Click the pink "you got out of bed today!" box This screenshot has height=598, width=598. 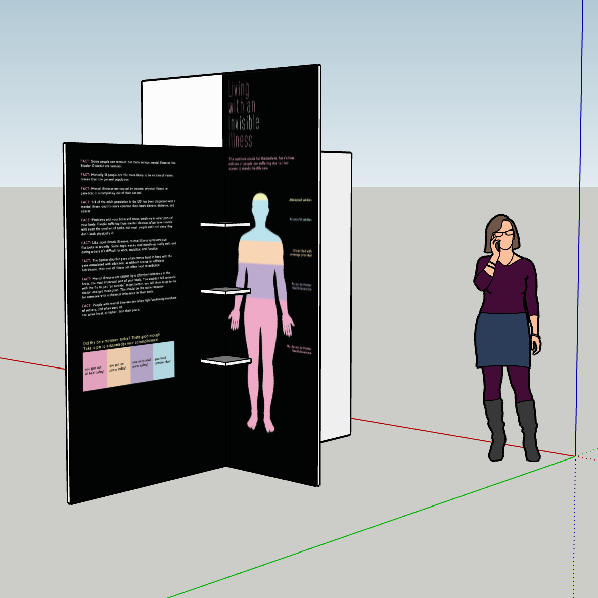pos(95,372)
